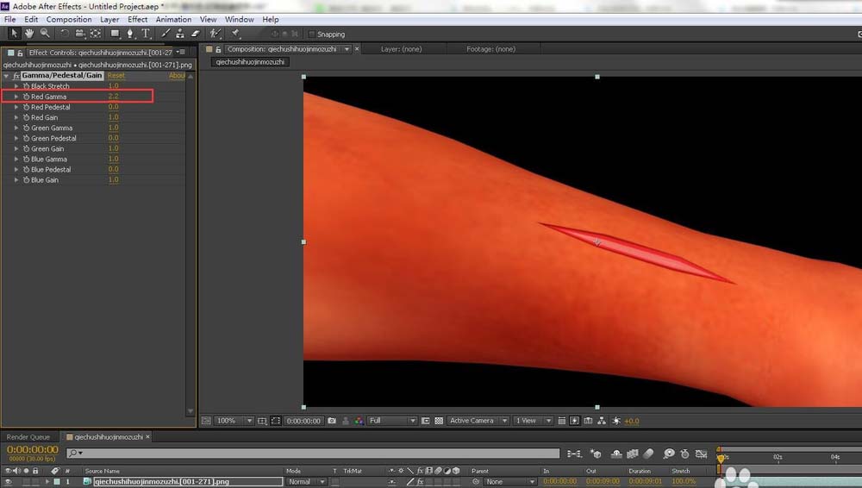862x488 pixels.
Task: Select the Clone Stamp tool
Action: click(180, 34)
